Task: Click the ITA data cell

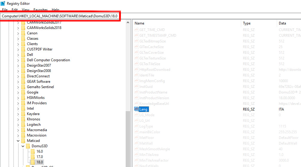Action: click(x=281, y=109)
